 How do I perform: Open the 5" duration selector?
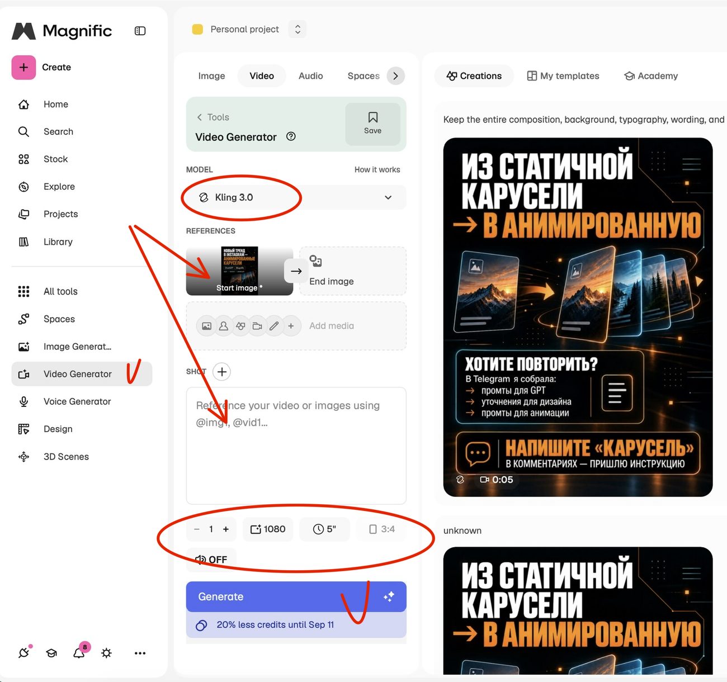coord(324,529)
